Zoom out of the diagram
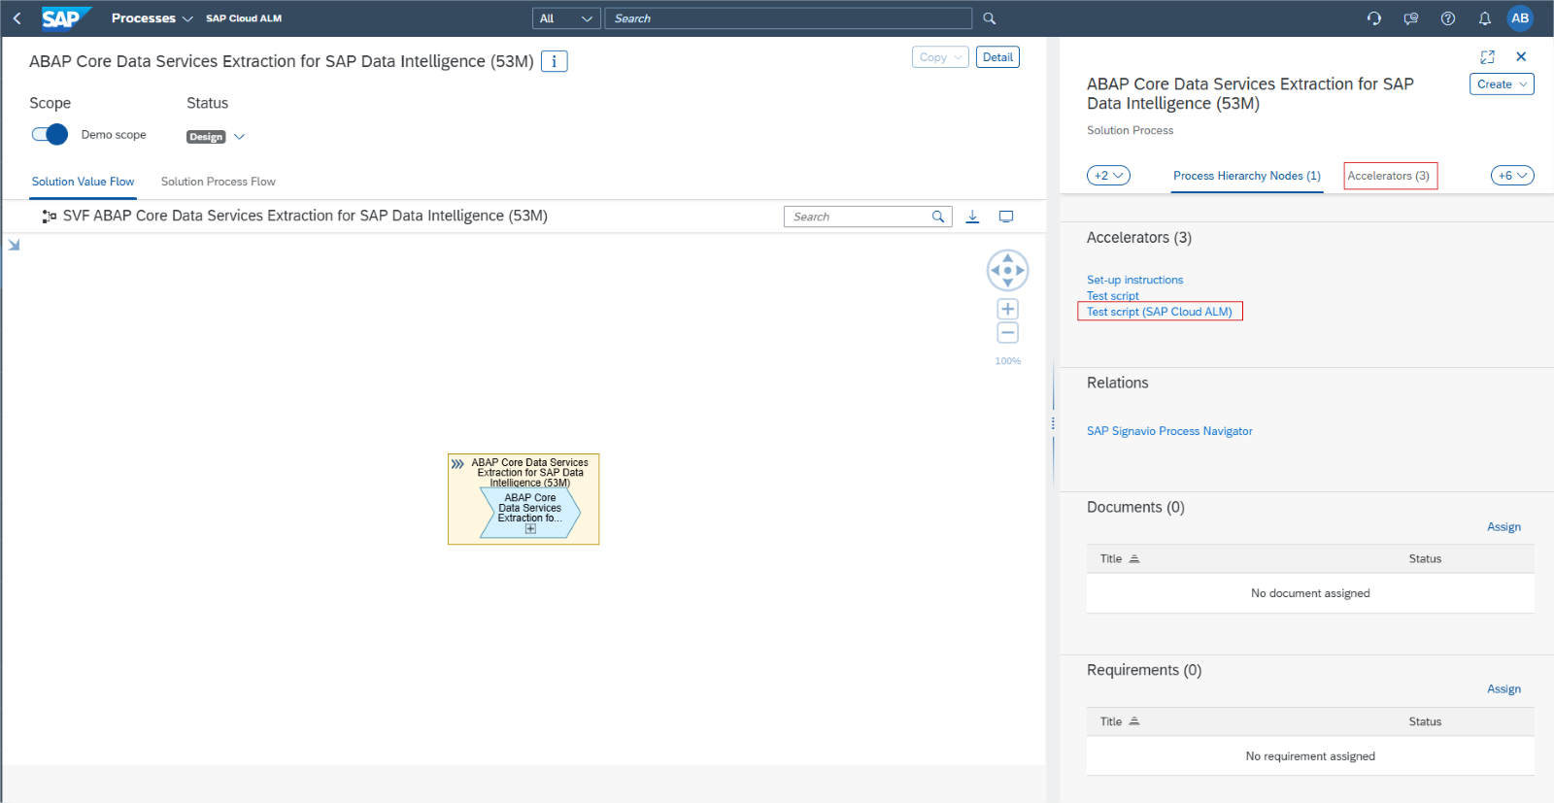The width and height of the screenshot is (1554, 803). pyautogui.click(x=1007, y=333)
